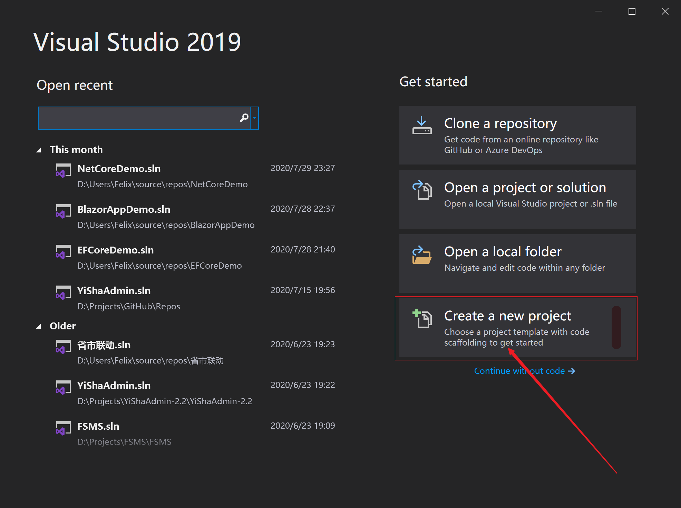
Task: Click the Create a new project icon
Action: [x=422, y=318]
